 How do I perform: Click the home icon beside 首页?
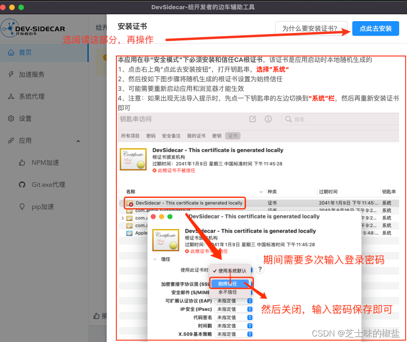pos(11,53)
